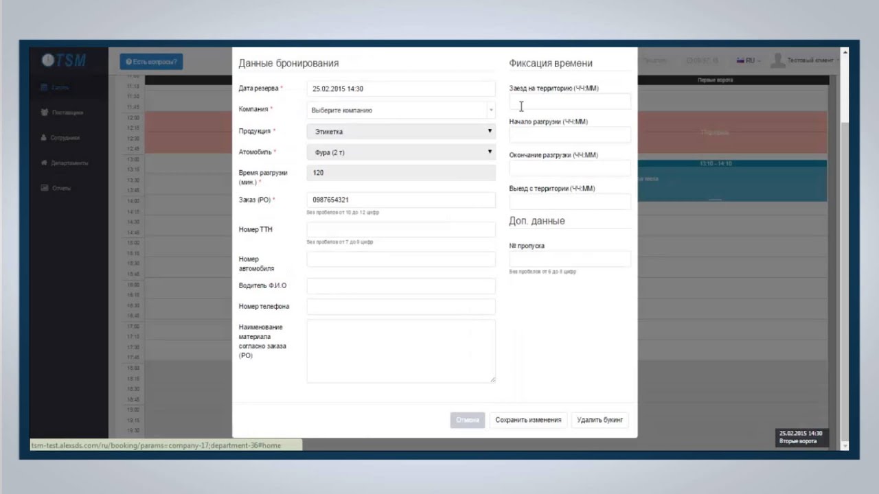879x494 pixels.
Task: Click the Номер телефона input field
Action: (x=401, y=307)
